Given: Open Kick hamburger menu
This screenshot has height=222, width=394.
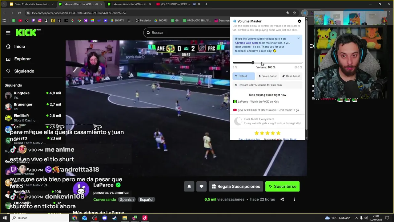Looking at the screenshot, I should (8, 33).
